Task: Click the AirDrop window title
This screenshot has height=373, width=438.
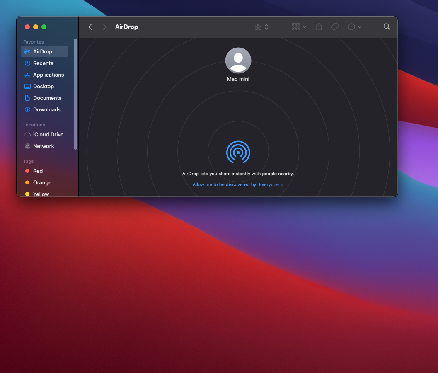Action: [x=126, y=27]
